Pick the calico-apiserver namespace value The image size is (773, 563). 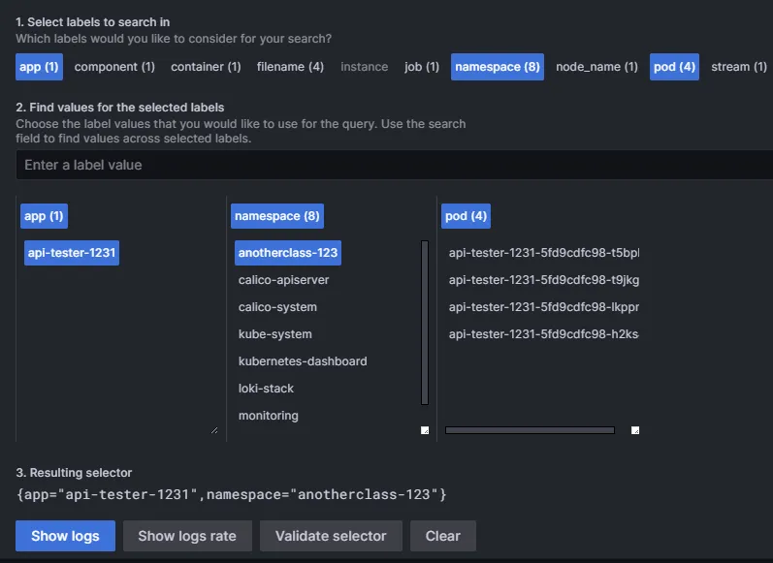click(284, 280)
